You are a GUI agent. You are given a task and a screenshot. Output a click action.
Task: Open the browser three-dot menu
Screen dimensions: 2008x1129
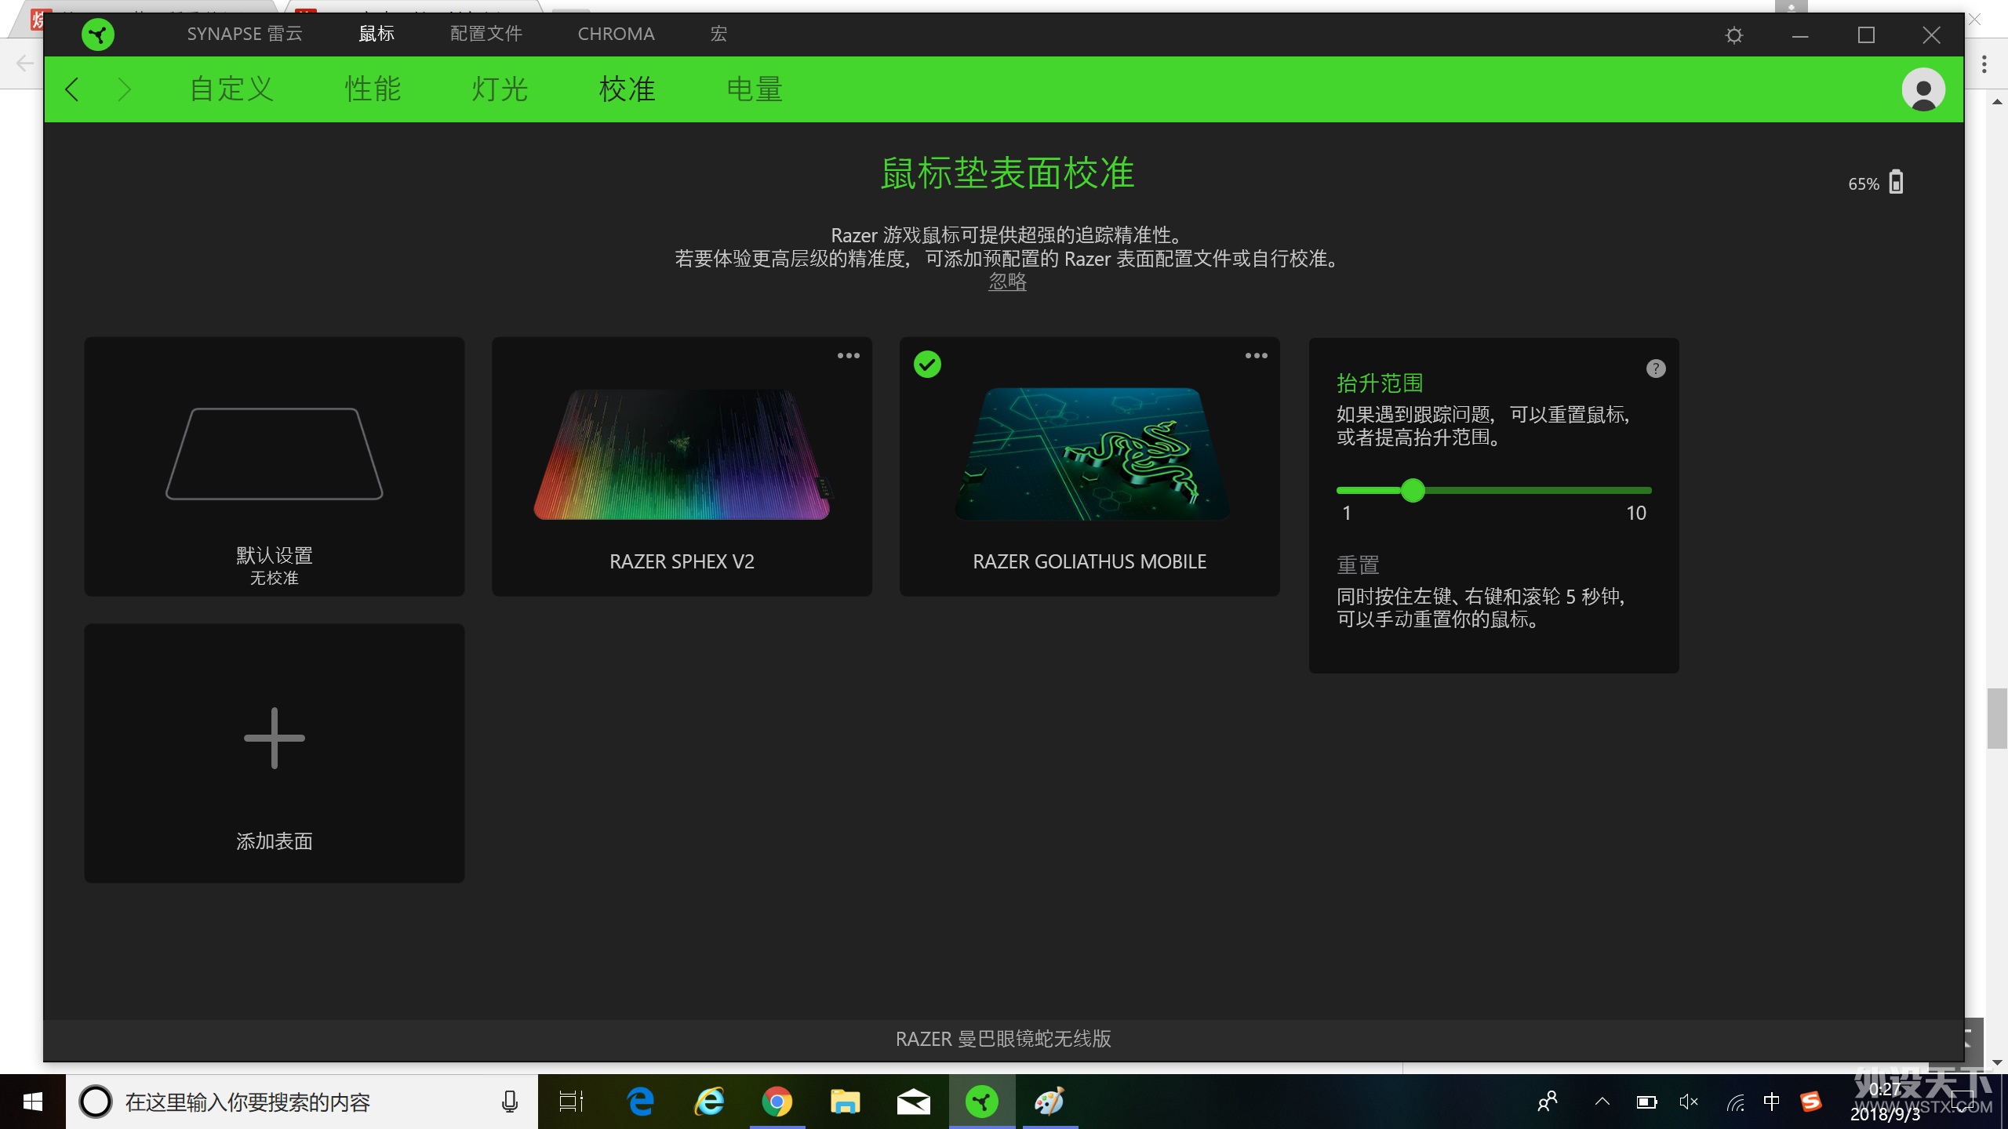coord(1984,64)
